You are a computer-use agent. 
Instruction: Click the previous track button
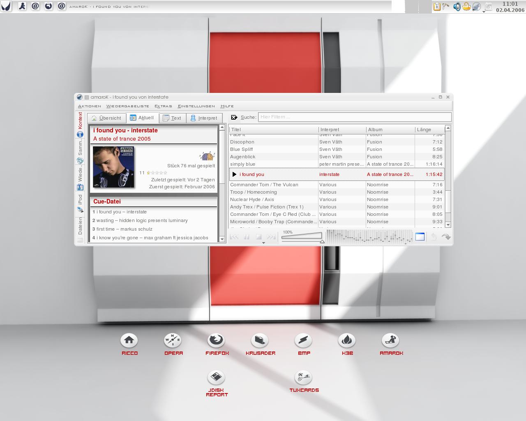coord(234,237)
